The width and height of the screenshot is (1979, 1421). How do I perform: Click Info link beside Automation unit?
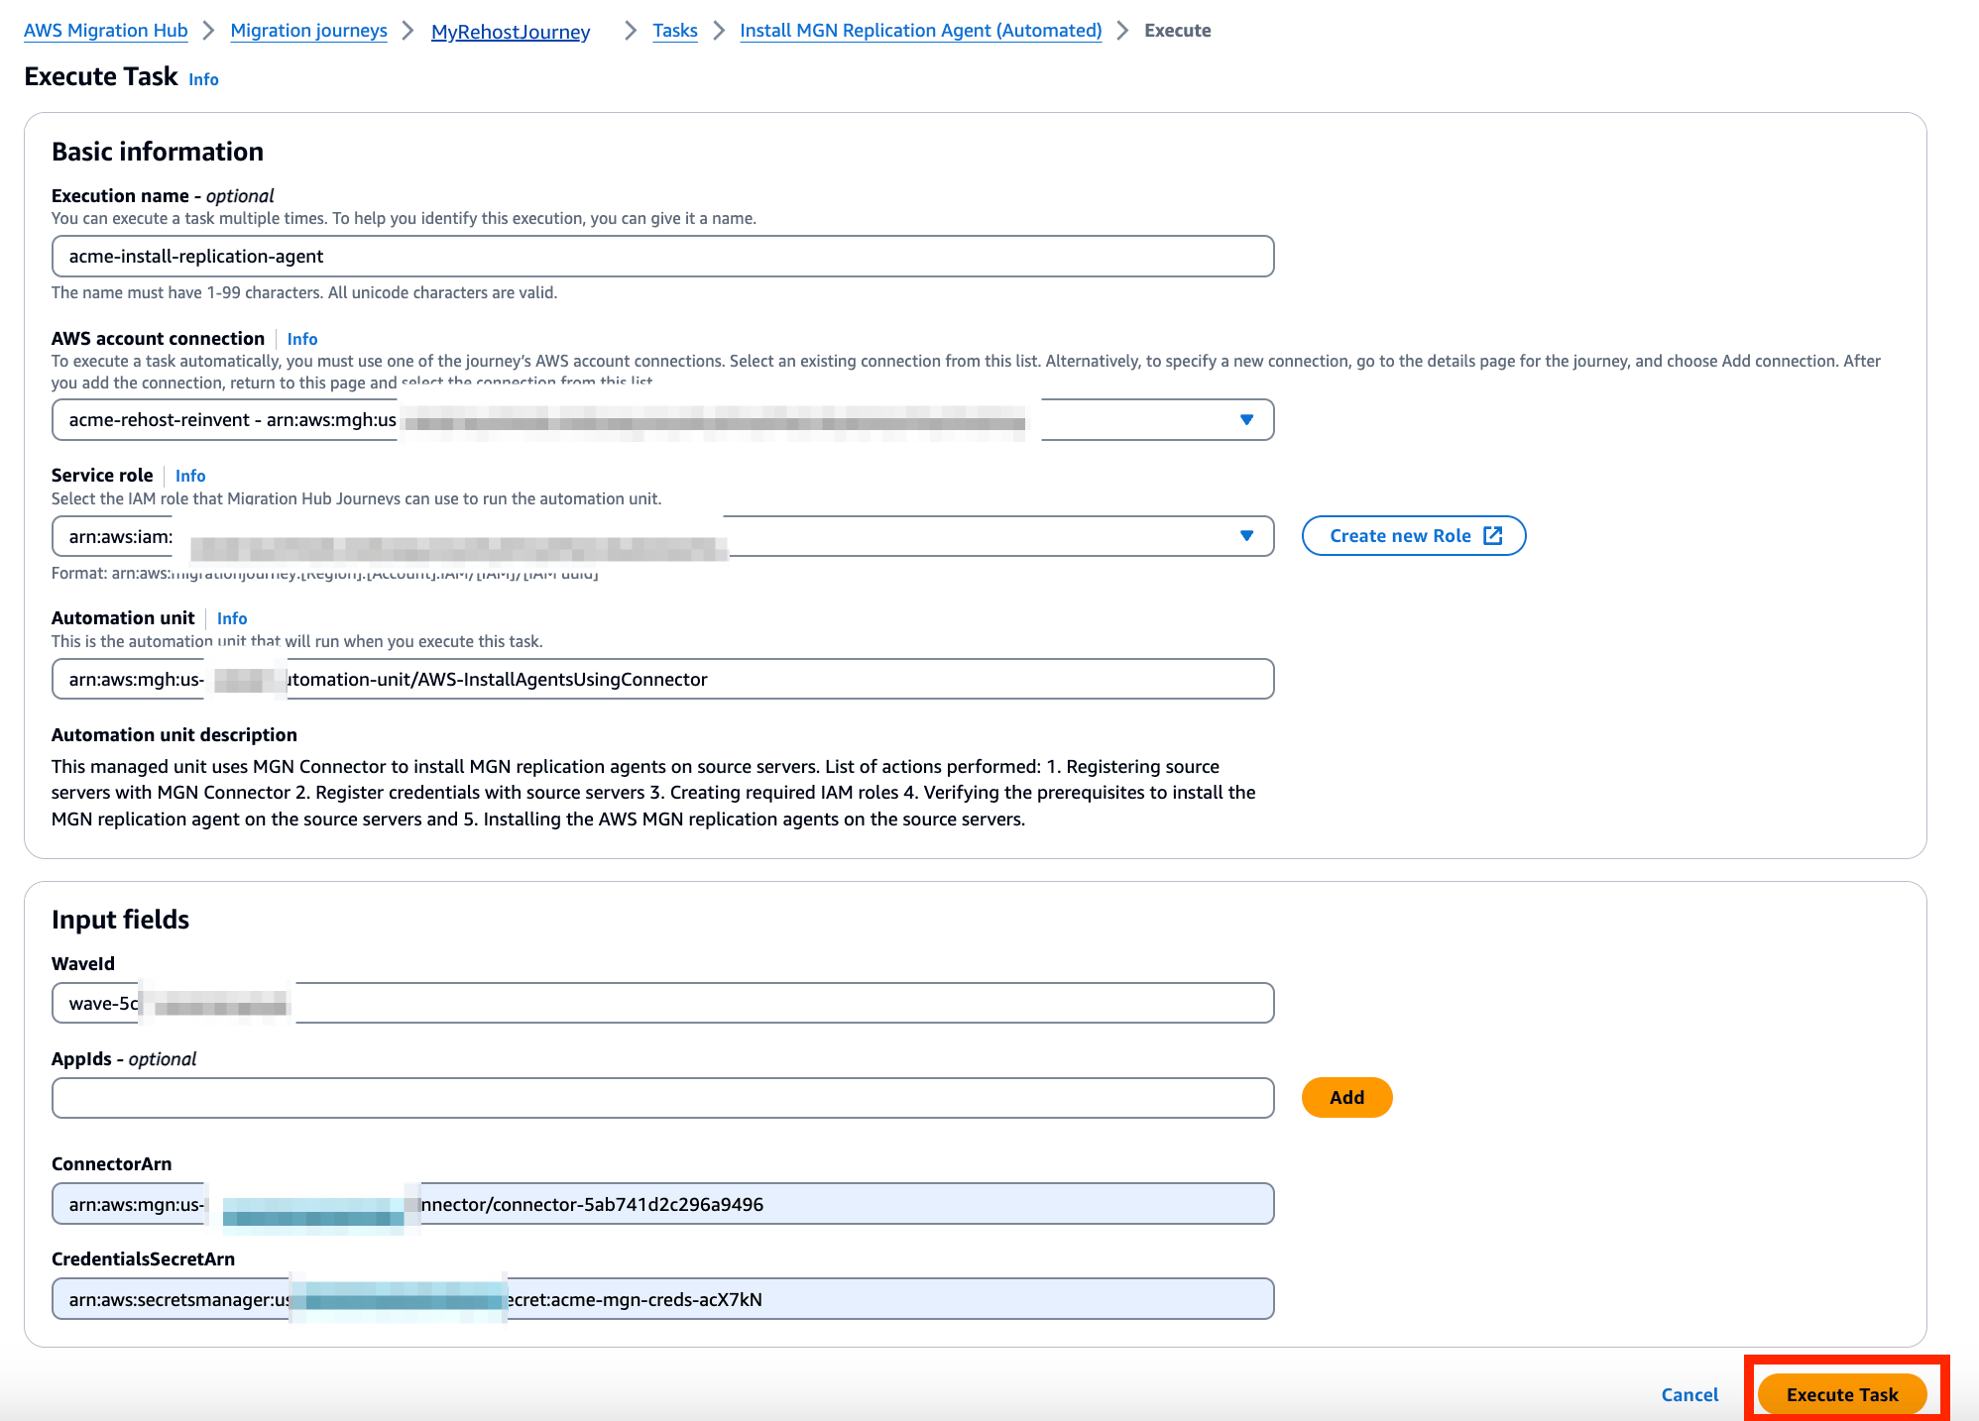tap(232, 618)
